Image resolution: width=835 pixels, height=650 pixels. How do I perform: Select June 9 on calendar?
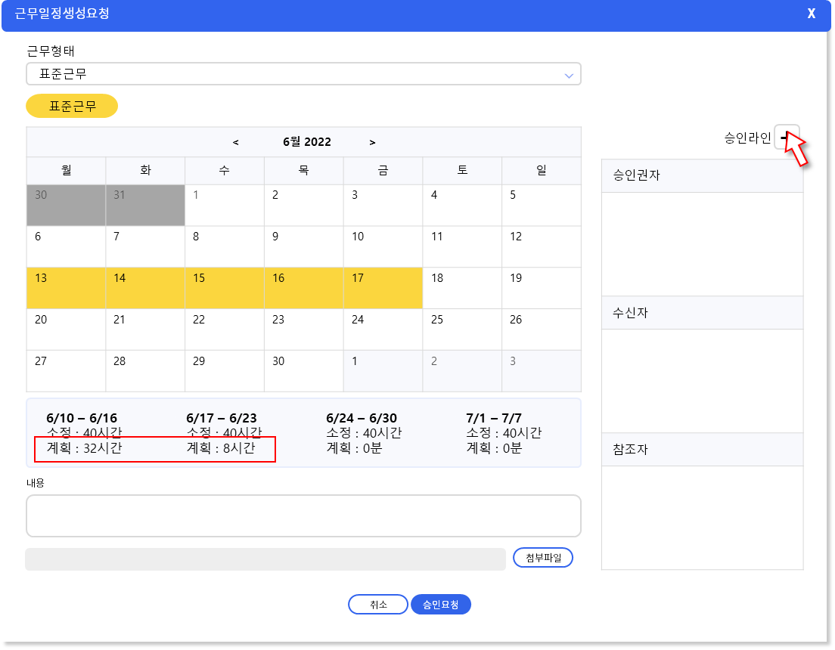point(304,246)
